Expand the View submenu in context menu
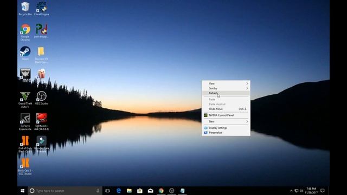 (226, 83)
